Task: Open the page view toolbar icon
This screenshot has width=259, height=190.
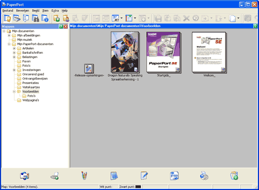Action: coord(26,18)
